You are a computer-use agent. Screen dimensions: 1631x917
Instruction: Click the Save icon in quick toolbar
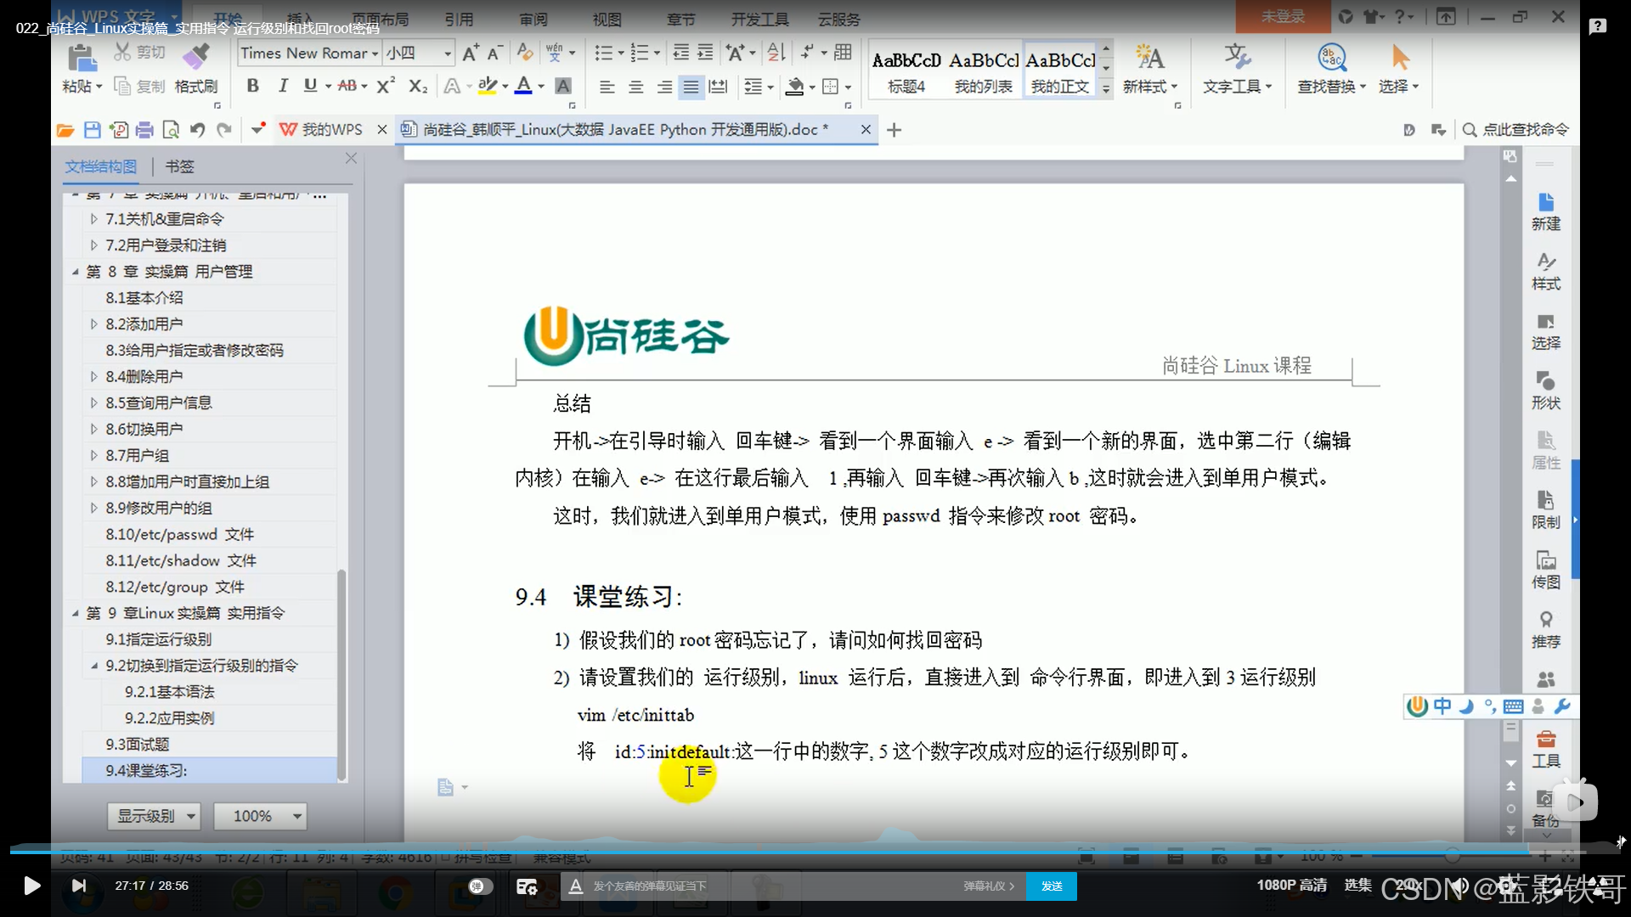(x=93, y=130)
